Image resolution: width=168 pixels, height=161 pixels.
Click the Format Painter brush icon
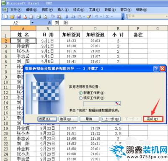click(x=89, y=17)
